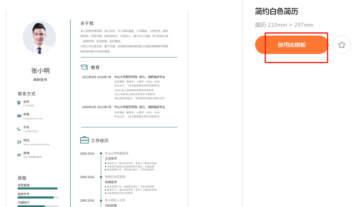The image size is (363, 207).
Task: Click the website www.namewebsite.com
Action: pyautogui.click(x=36, y=144)
